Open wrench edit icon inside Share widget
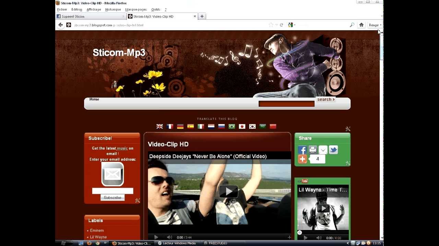Screen dimensions: 439x246 pyautogui.click(x=348, y=163)
